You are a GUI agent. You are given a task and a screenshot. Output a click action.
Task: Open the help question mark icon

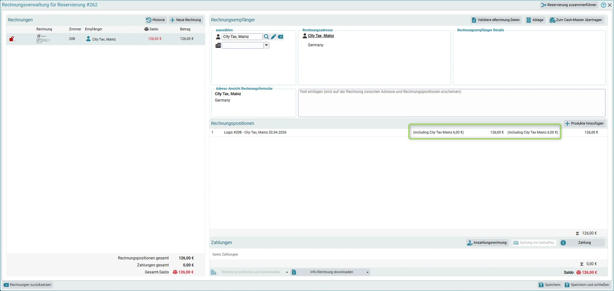[x=603, y=5]
